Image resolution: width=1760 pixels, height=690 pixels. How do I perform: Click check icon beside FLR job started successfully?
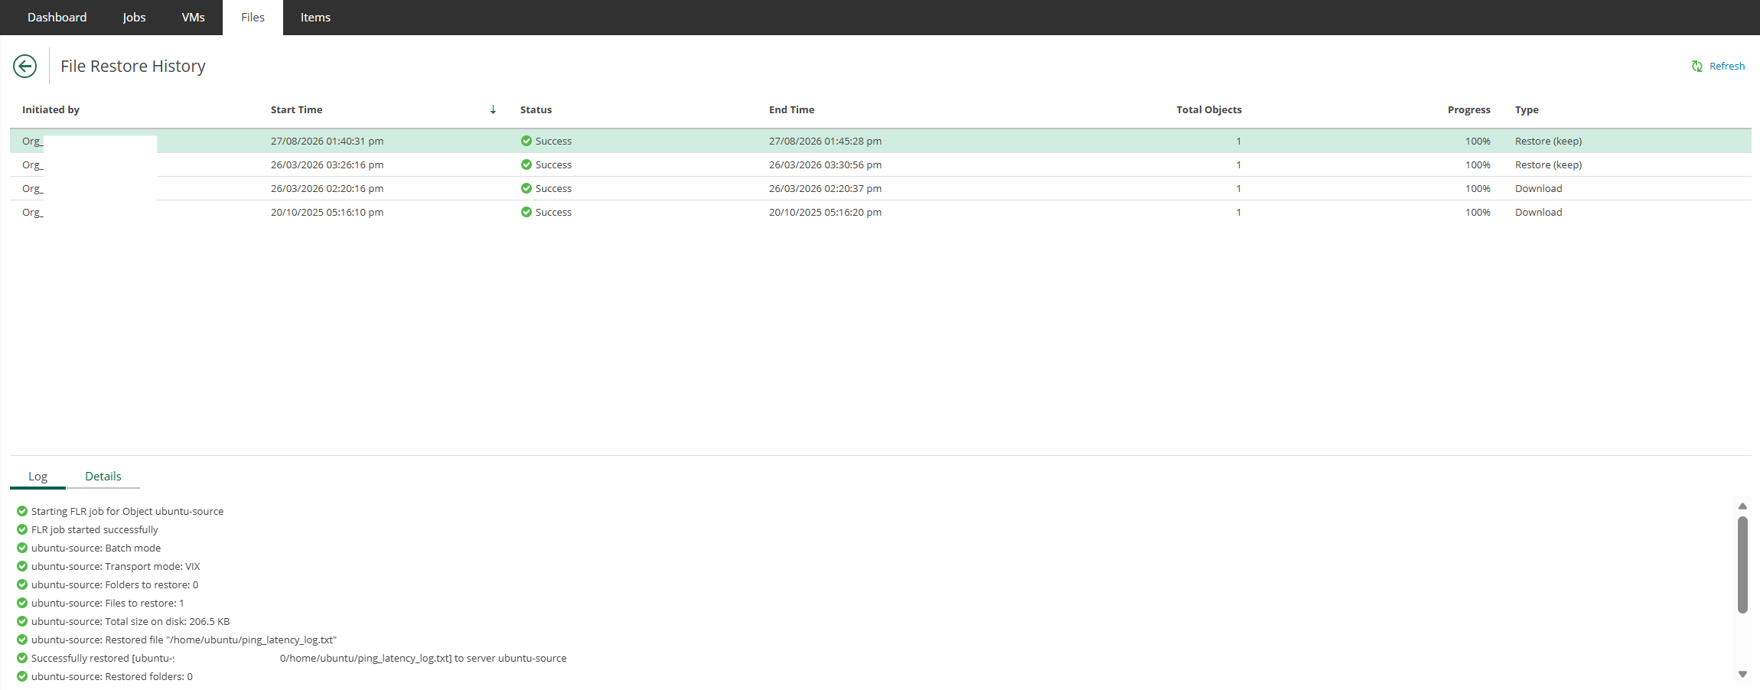click(22, 529)
